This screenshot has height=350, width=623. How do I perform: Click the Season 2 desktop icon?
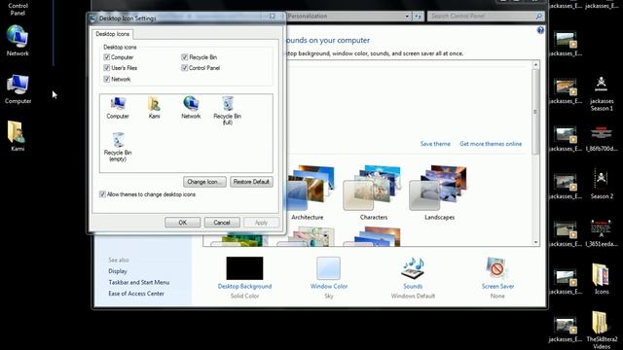coord(602,184)
